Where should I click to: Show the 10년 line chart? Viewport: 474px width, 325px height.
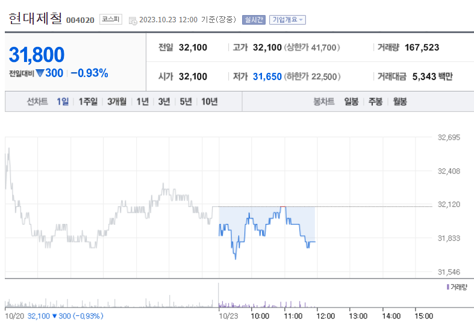pos(210,102)
